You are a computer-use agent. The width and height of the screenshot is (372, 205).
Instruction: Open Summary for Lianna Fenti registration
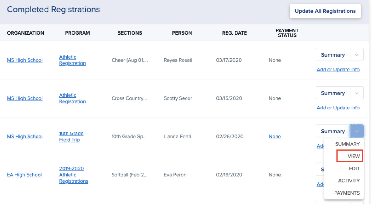pos(333,131)
